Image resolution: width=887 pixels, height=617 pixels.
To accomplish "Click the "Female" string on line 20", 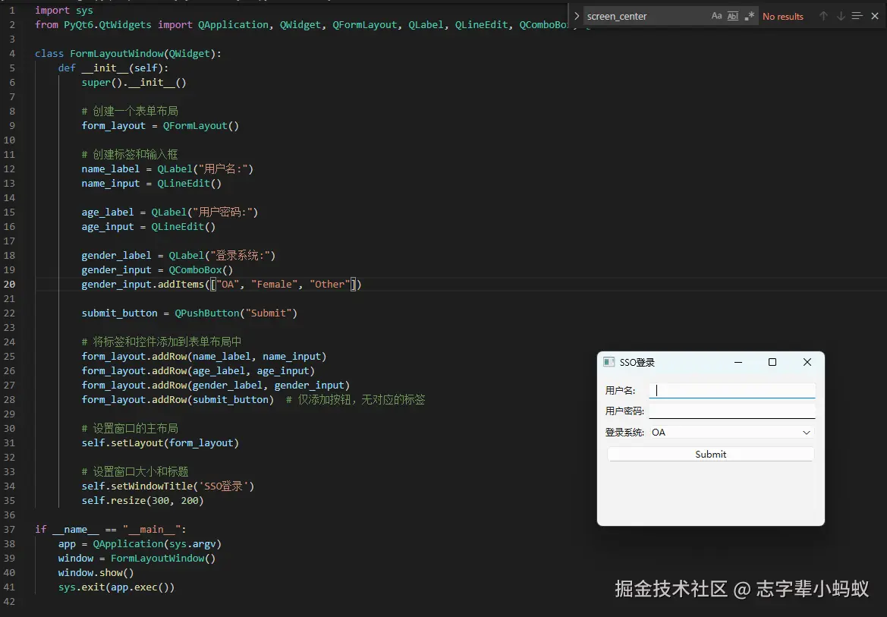I will (275, 284).
